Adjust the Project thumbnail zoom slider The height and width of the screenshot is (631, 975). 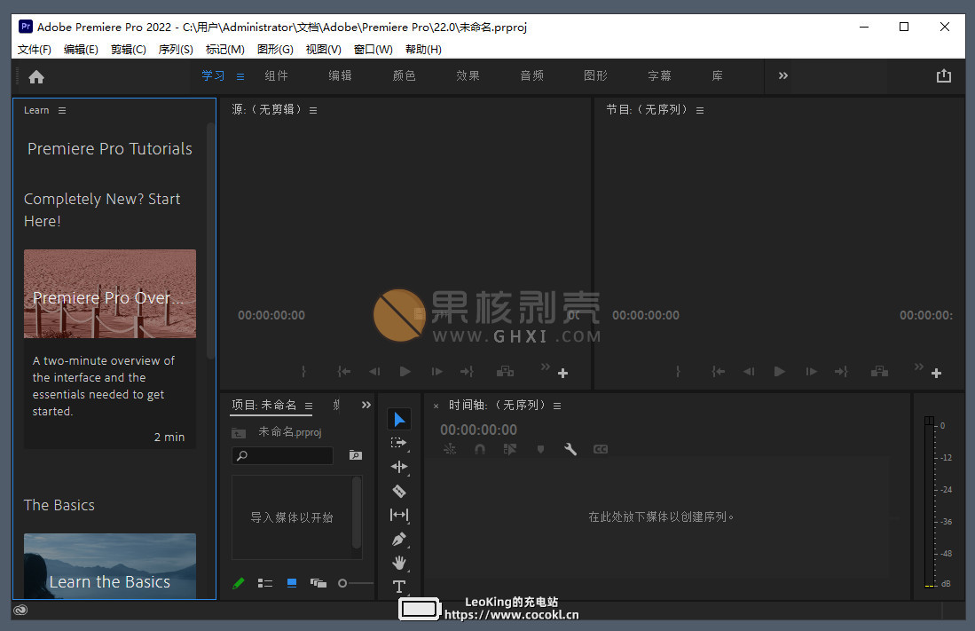[x=356, y=583]
